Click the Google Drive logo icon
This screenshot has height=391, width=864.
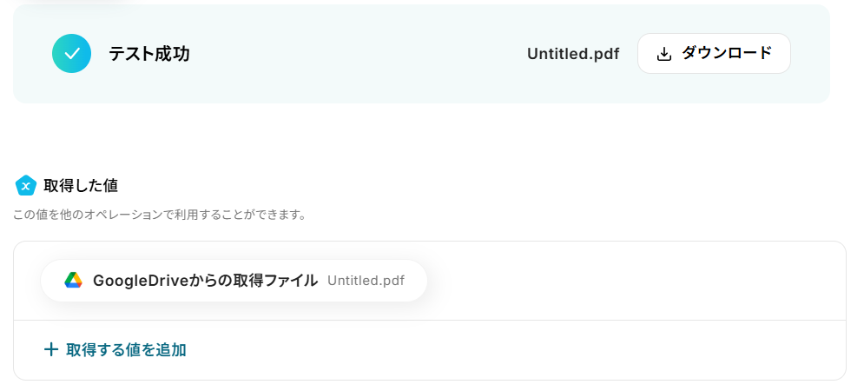pyautogui.click(x=73, y=281)
